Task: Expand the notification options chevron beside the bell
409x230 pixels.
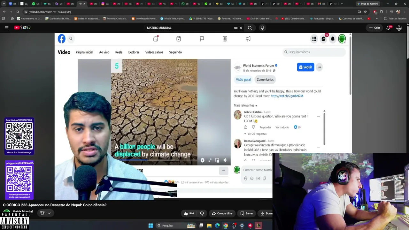Action: click(49, 213)
